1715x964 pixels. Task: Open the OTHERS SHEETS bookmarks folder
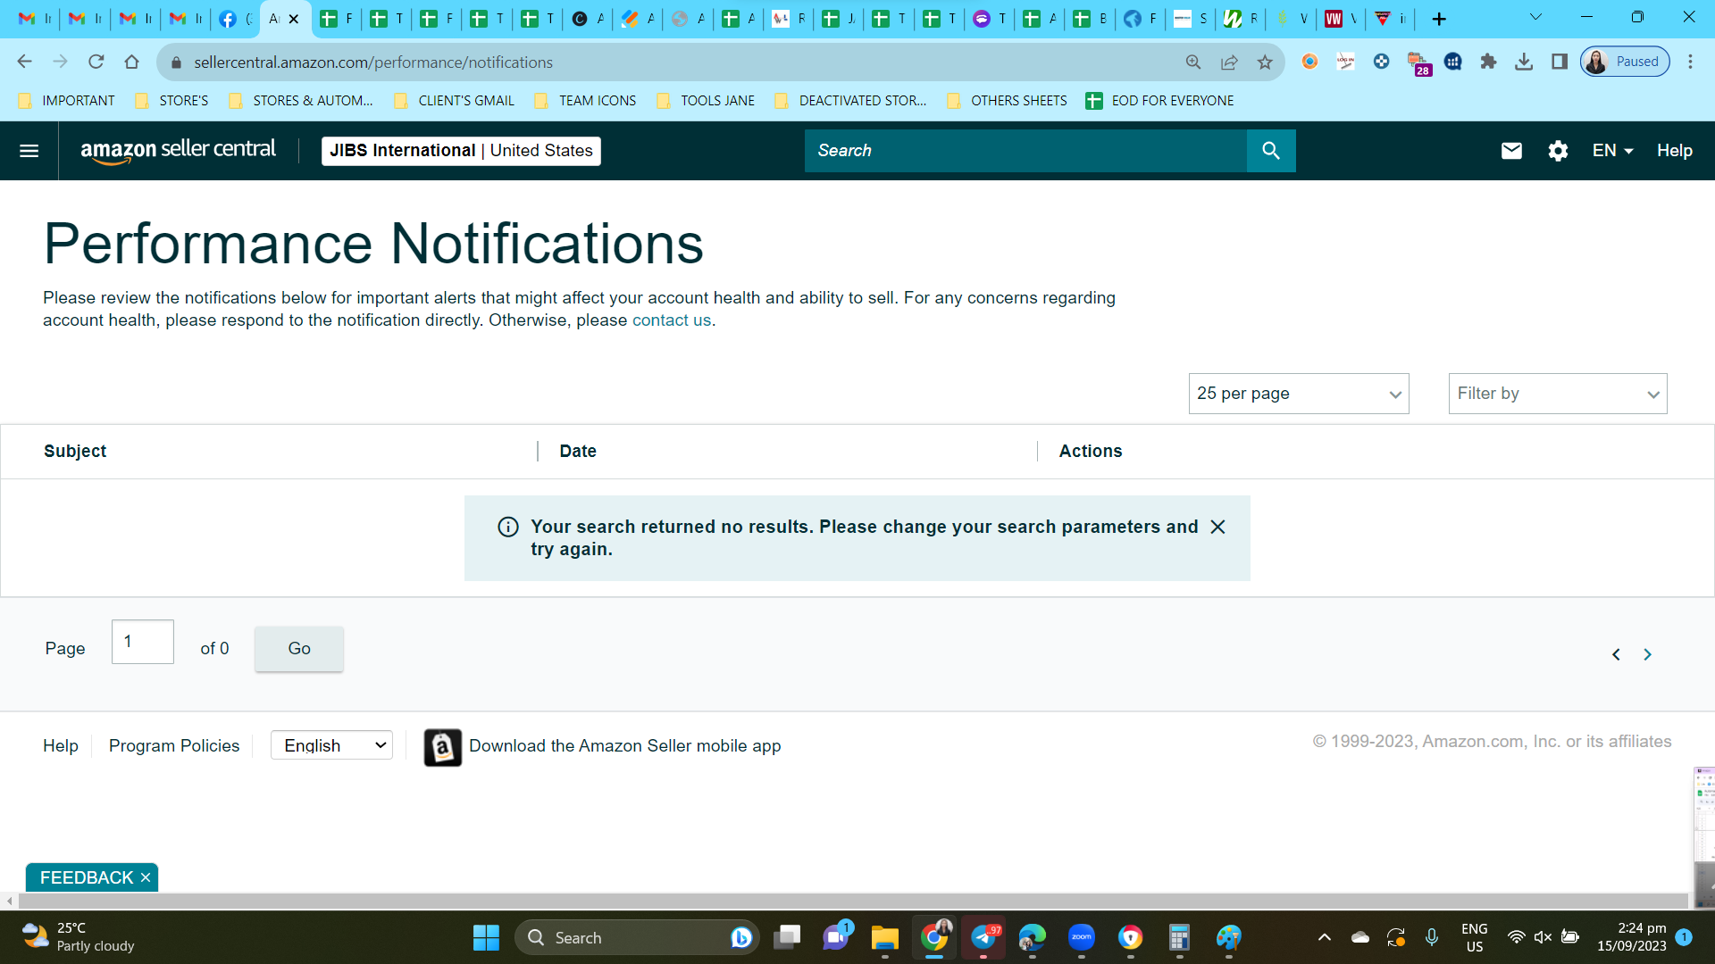tap(1007, 101)
